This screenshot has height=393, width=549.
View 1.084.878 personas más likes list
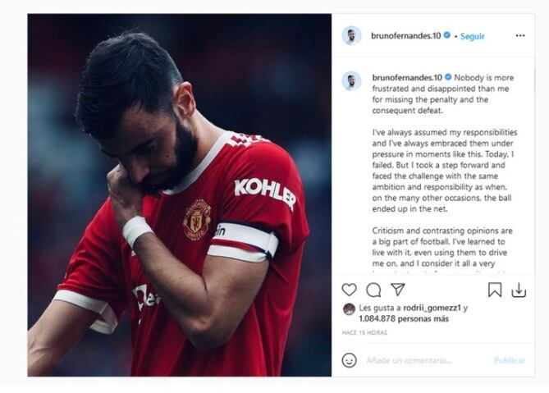(x=404, y=319)
